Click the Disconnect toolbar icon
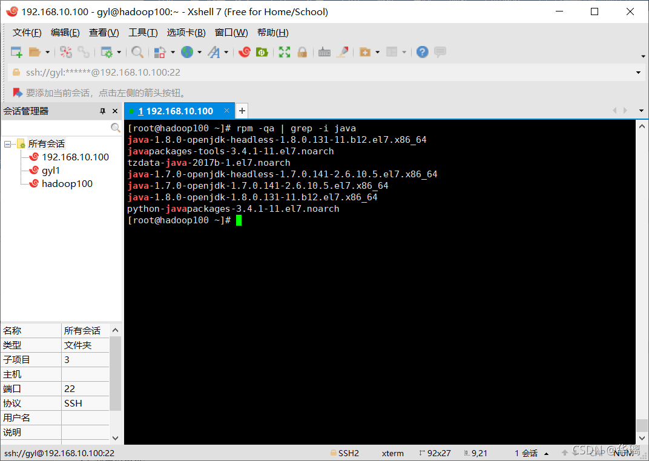Screen dimensions: 649x461 tap(66, 52)
